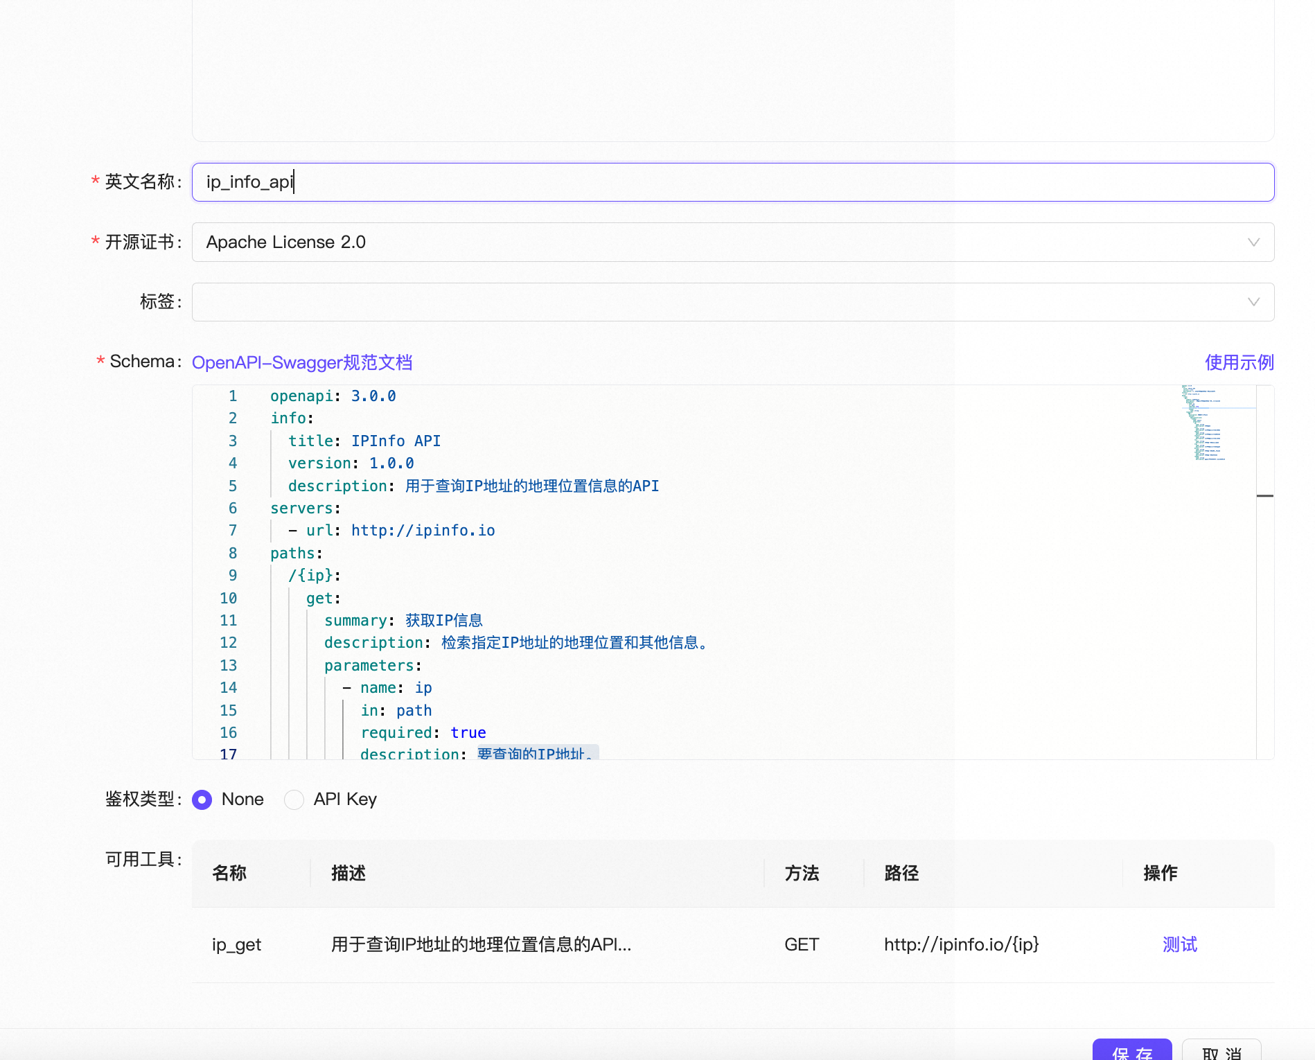Click the 操作 column header

tap(1160, 873)
